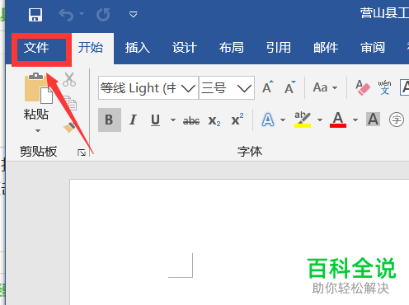Click the Copy icon
409x305 pixels.
(x=70, y=103)
